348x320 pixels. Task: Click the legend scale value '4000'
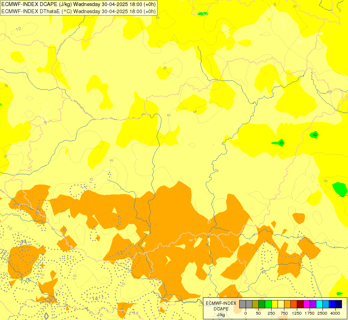pos(335,313)
